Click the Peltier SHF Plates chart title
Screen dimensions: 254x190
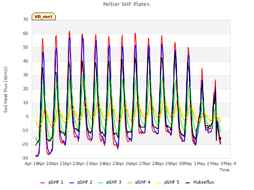(x=126, y=4)
